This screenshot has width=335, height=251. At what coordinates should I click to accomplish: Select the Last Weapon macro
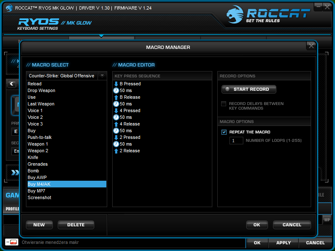67,104
